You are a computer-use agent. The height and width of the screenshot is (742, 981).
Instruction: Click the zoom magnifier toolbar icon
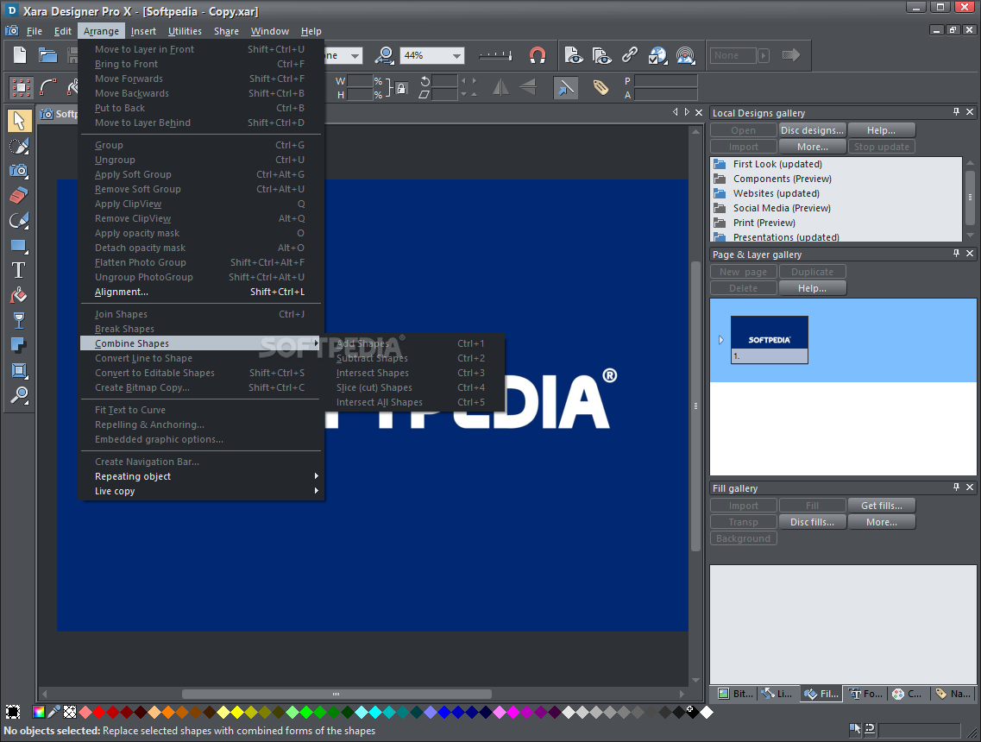tap(384, 55)
